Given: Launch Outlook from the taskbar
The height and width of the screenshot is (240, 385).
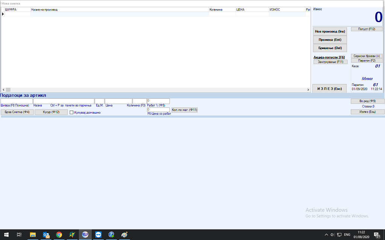Looking at the screenshot, I should pyautogui.click(x=46, y=235).
